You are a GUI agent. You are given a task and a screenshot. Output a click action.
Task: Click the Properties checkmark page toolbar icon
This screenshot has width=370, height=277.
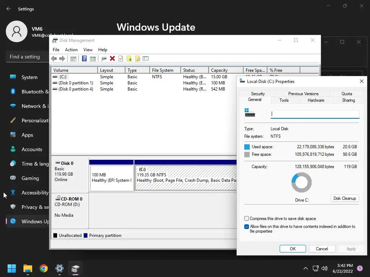pyautogui.click(x=121, y=58)
